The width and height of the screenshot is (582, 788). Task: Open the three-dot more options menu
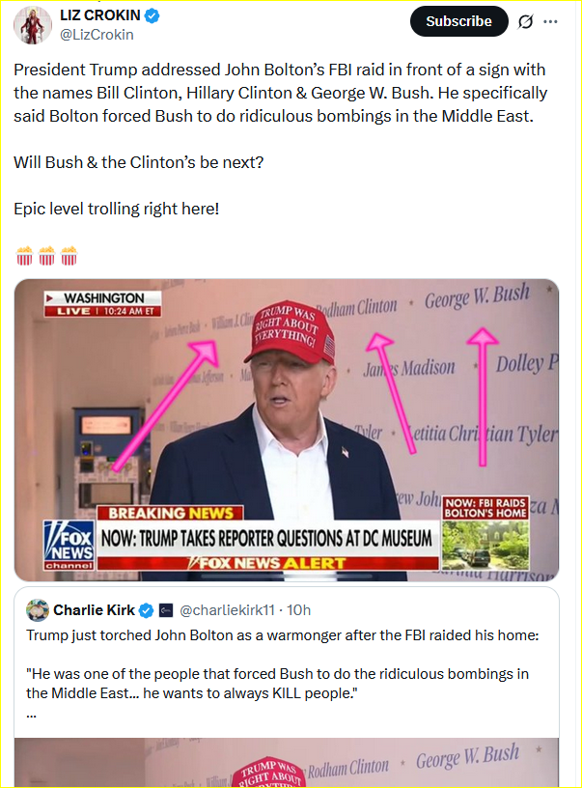pyautogui.click(x=550, y=21)
